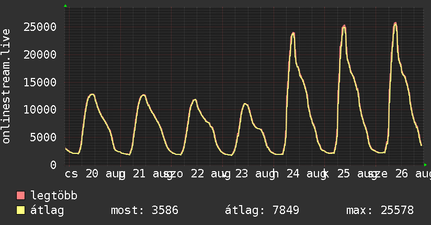Click the 0 y-axis label
Viewport: 431px width, 225px height.
point(53,165)
